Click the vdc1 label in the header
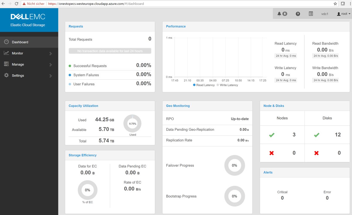This screenshot has width=352, height=215. click(325, 13)
